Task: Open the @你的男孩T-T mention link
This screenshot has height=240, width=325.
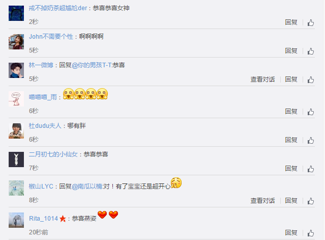Action: 92,65
